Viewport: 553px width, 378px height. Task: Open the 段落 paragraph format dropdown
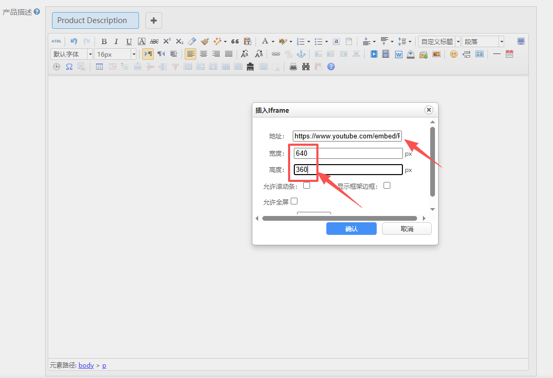[483, 41]
